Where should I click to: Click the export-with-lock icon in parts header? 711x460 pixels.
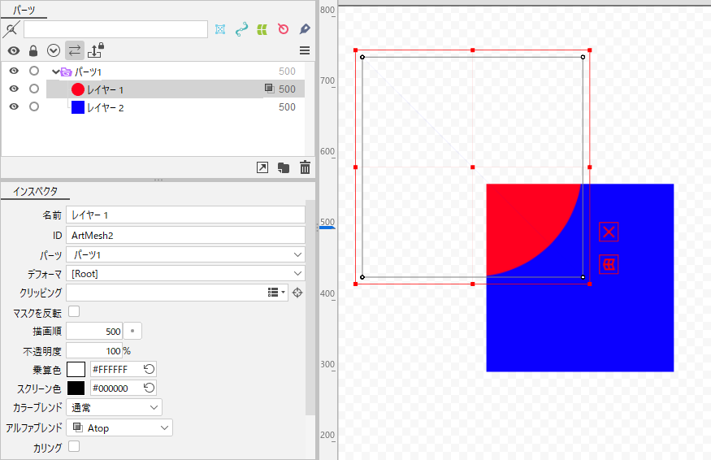96,50
